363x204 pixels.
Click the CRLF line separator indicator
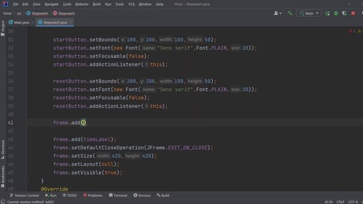(x=340, y=202)
